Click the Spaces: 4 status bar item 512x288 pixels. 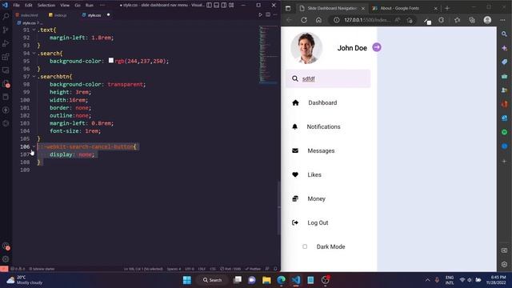174,269
